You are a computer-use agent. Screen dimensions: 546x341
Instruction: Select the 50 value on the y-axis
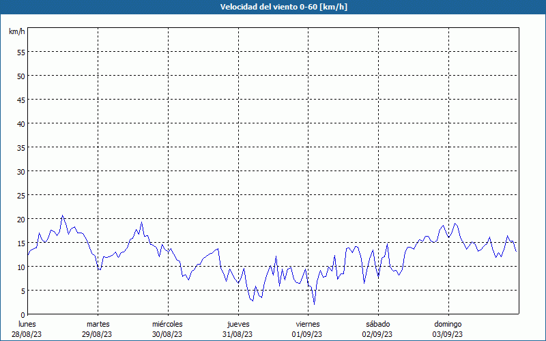point(21,76)
